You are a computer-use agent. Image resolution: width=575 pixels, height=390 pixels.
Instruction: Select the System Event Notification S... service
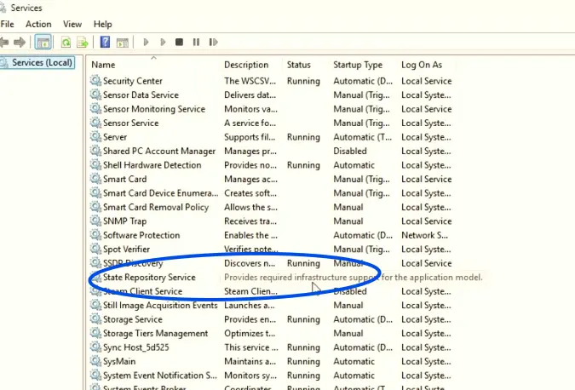pyautogui.click(x=160, y=376)
